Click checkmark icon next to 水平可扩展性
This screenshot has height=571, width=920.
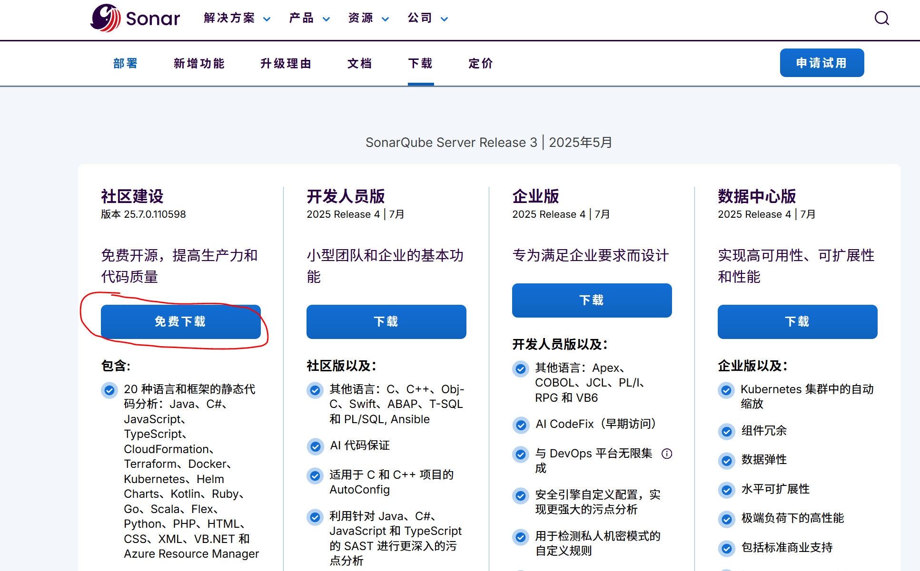[726, 490]
